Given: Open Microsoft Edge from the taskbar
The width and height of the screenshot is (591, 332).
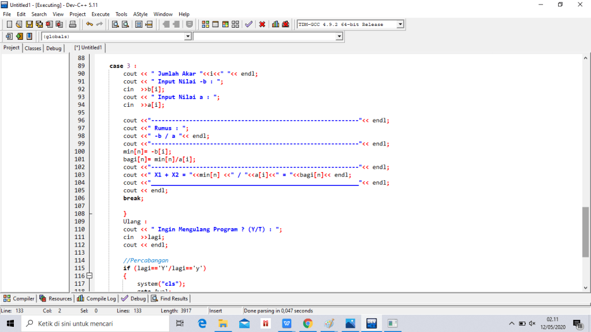Looking at the screenshot, I should coord(202,324).
